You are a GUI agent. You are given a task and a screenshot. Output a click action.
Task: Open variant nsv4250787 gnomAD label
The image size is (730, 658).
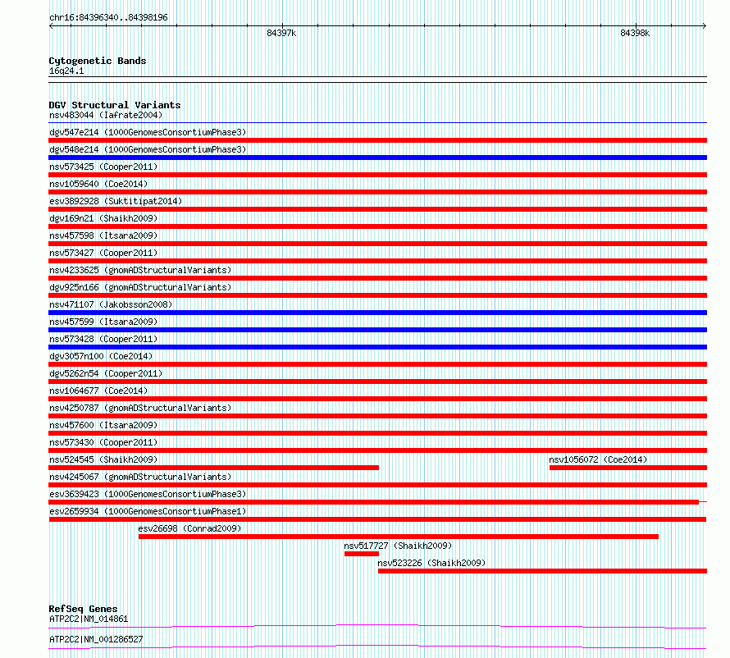140,408
